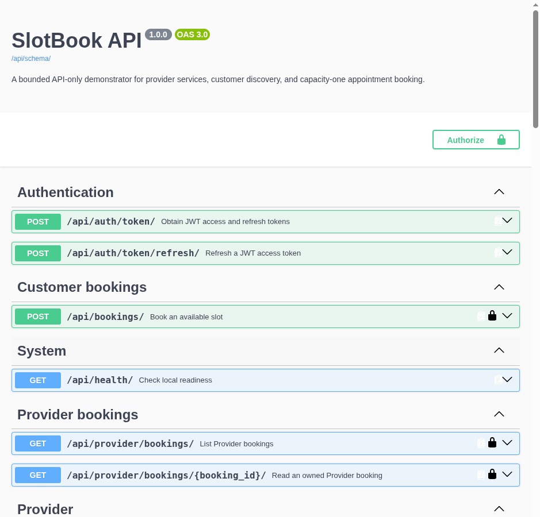Select the /api/health/ path text

pos(100,380)
